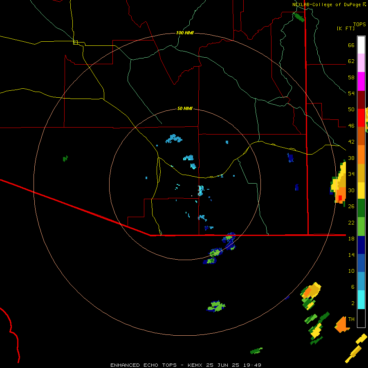Click the "38" legend value
The width and height of the screenshot is (368, 368).
351,158
